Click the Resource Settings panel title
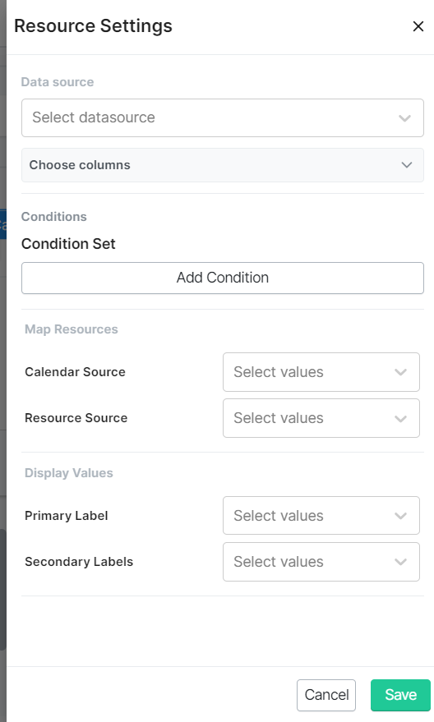 point(93,25)
